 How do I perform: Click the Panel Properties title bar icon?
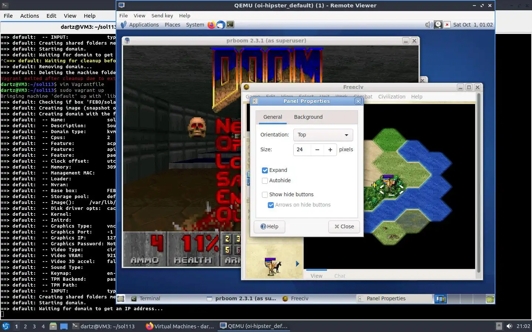point(255,101)
